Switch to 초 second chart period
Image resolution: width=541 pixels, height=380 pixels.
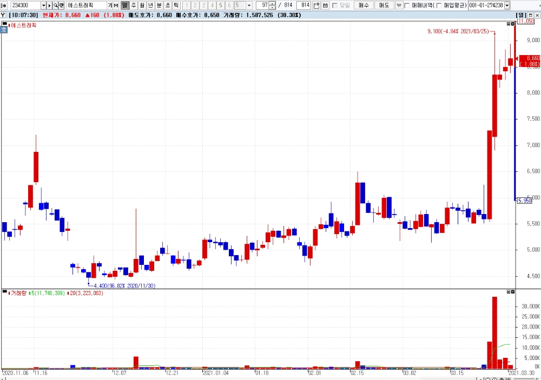(x=167, y=5)
